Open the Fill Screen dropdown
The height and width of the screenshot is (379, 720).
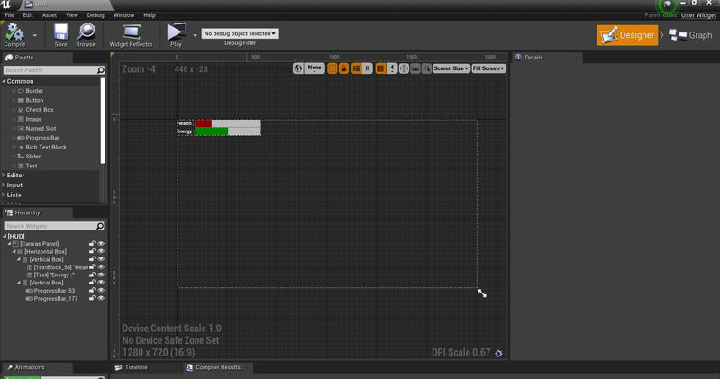(x=489, y=68)
